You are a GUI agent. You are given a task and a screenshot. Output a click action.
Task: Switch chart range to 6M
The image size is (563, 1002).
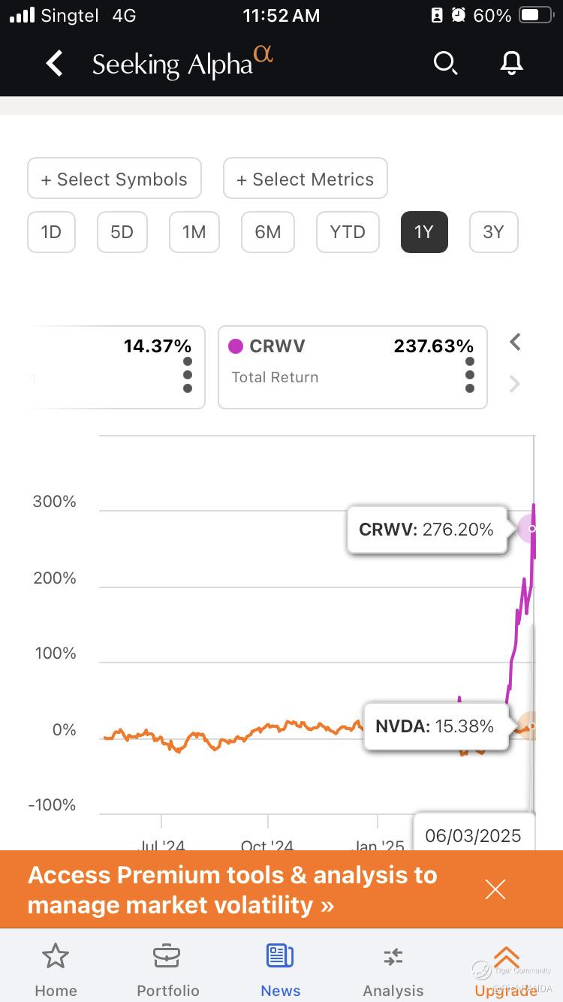[267, 232]
